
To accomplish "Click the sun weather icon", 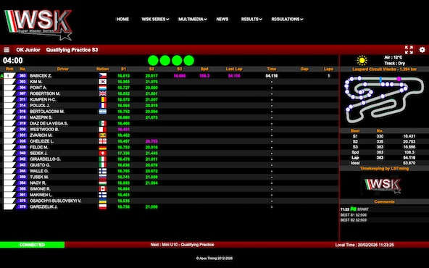I will [362, 60].
